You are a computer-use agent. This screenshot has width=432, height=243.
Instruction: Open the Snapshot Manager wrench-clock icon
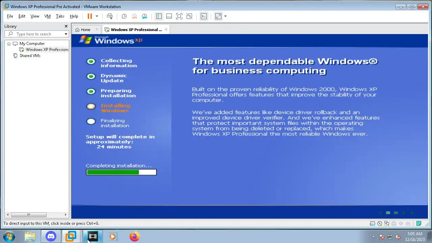pos(144,16)
